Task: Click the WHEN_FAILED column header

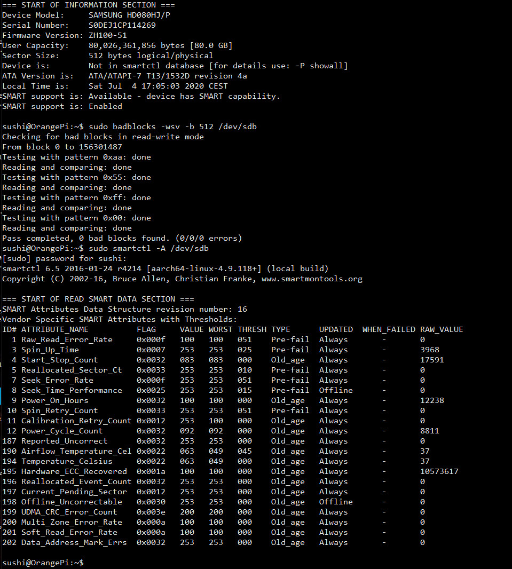Action: [388, 329]
